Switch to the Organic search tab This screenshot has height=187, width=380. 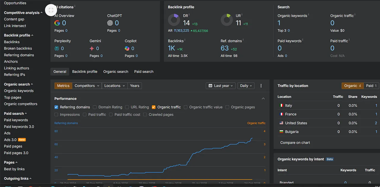pyautogui.click(x=116, y=72)
